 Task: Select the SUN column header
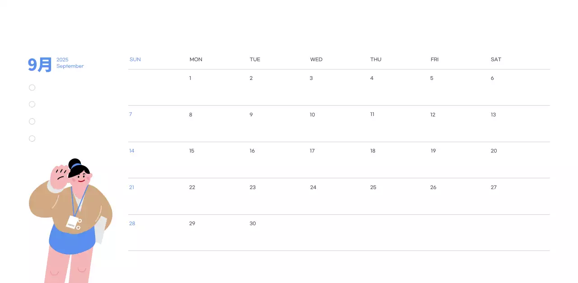click(135, 60)
